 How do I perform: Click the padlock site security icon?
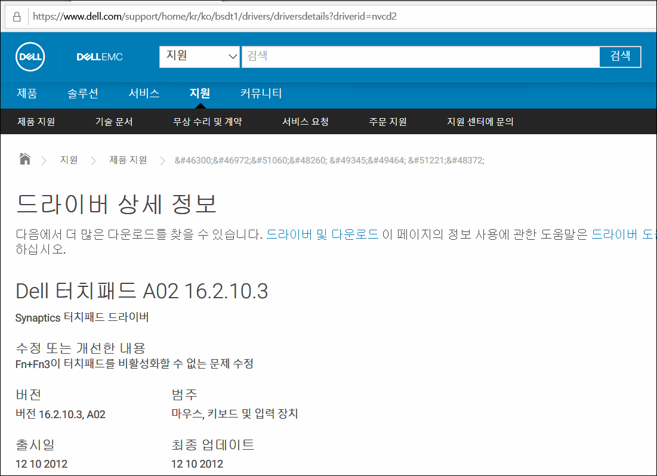tap(17, 17)
